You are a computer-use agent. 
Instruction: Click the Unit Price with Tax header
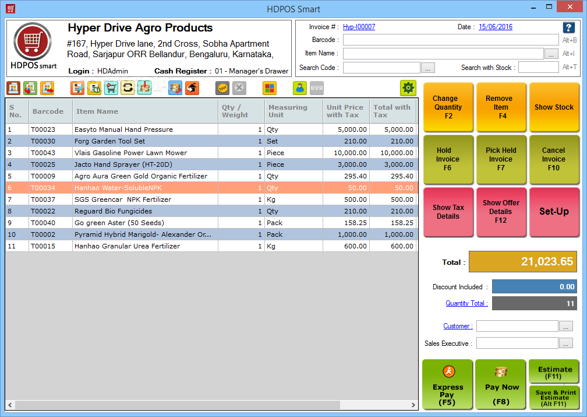346,111
